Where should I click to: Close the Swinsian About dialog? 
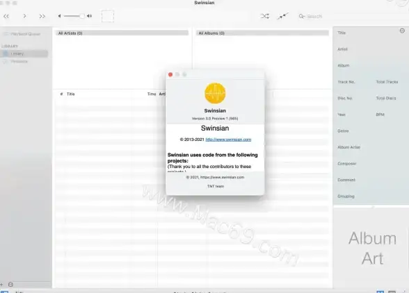[170, 75]
